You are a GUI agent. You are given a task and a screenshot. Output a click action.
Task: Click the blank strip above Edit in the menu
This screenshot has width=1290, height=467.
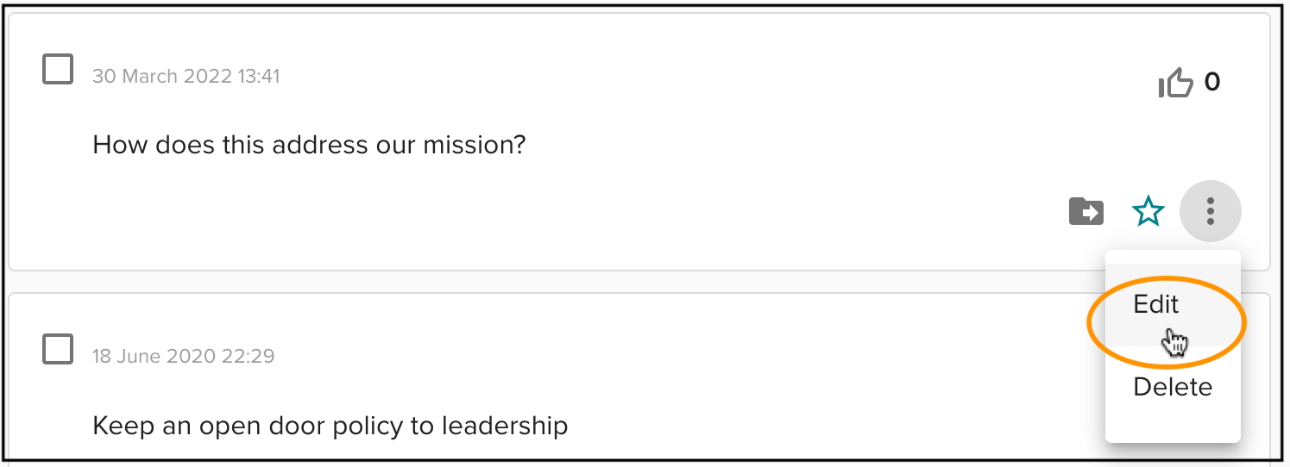coord(1173,257)
